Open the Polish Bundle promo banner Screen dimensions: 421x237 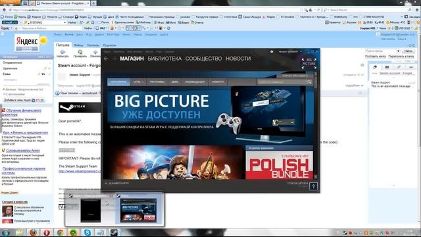[279, 165]
